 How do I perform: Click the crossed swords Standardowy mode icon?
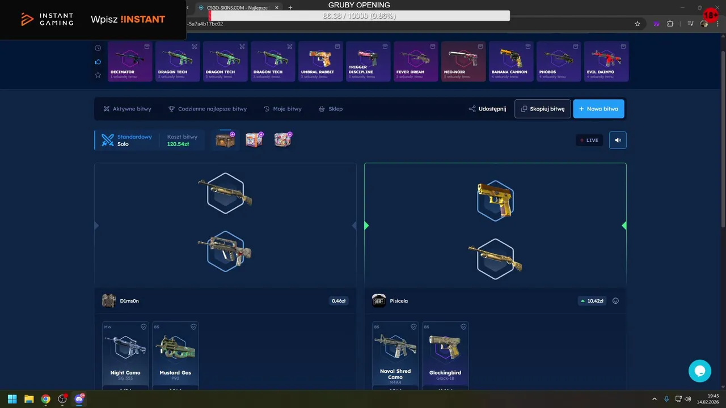pos(108,140)
